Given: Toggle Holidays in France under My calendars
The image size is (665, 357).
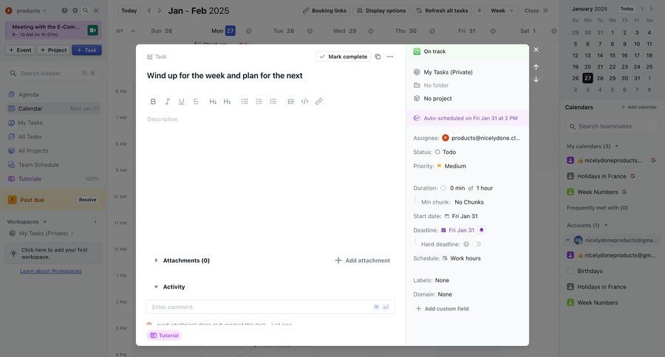Looking at the screenshot, I should (570, 176).
